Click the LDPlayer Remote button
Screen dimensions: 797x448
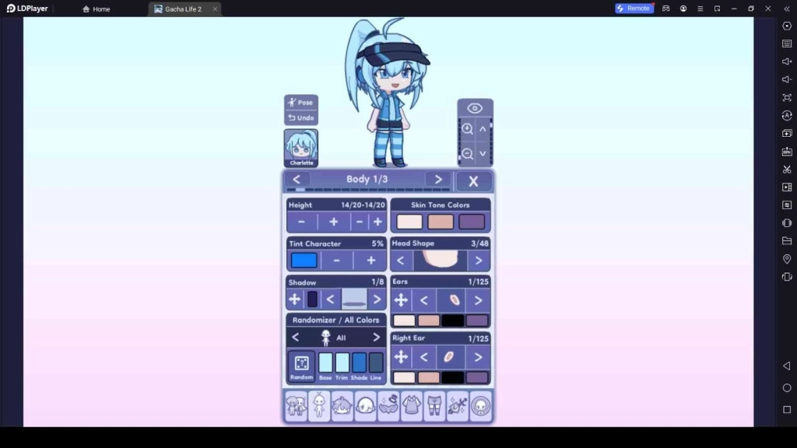(634, 9)
